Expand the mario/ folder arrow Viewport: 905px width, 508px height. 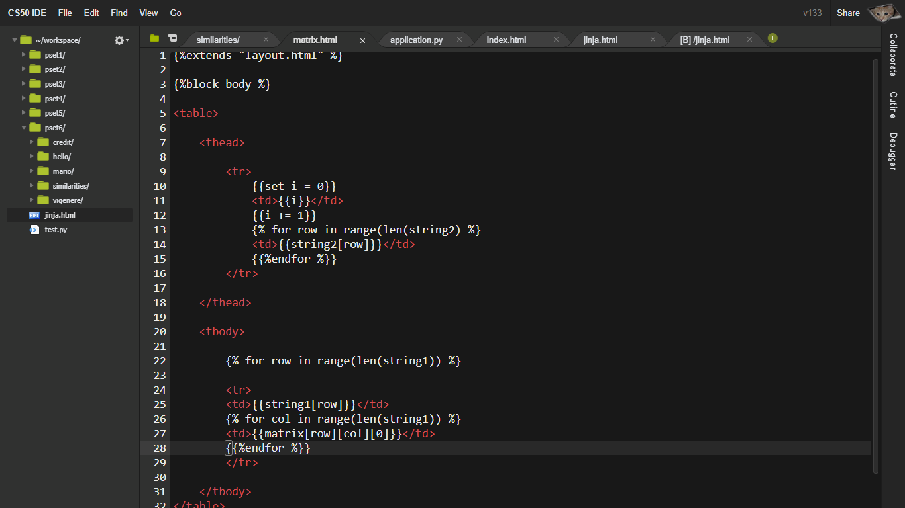32,171
